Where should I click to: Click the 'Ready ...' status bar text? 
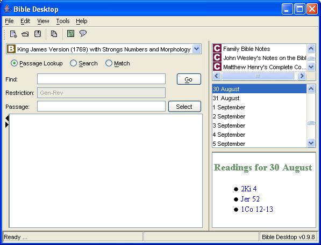(x=16, y=237)
